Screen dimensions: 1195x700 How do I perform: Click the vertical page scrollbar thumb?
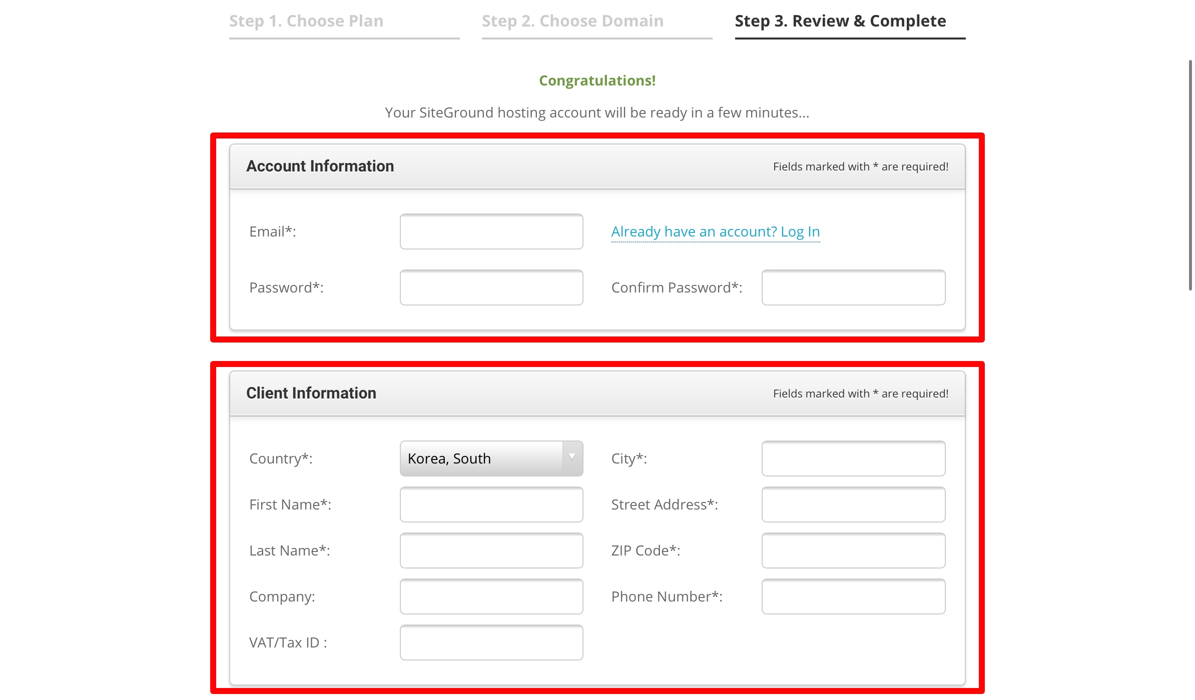pyautogui.click(x=1190, y=175)
